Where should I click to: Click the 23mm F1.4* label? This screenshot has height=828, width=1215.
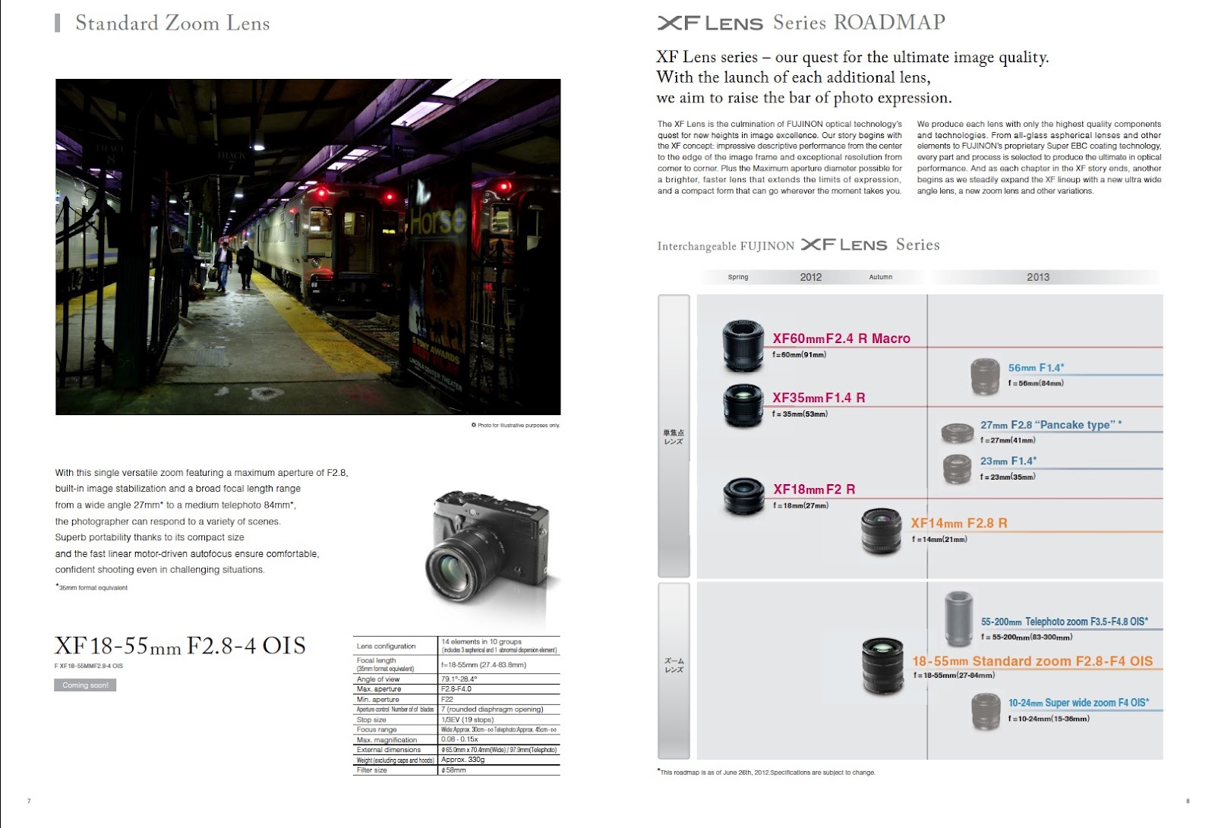coord(1008,461)
